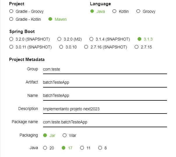
Task: Choose Spring Boot 3.2.0 (SNAPSHOT)
Action: (11, 39)
